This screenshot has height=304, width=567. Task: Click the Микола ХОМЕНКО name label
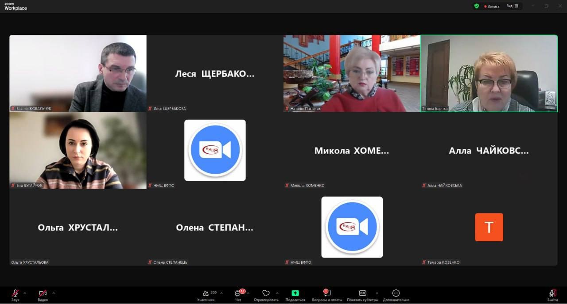307,186
